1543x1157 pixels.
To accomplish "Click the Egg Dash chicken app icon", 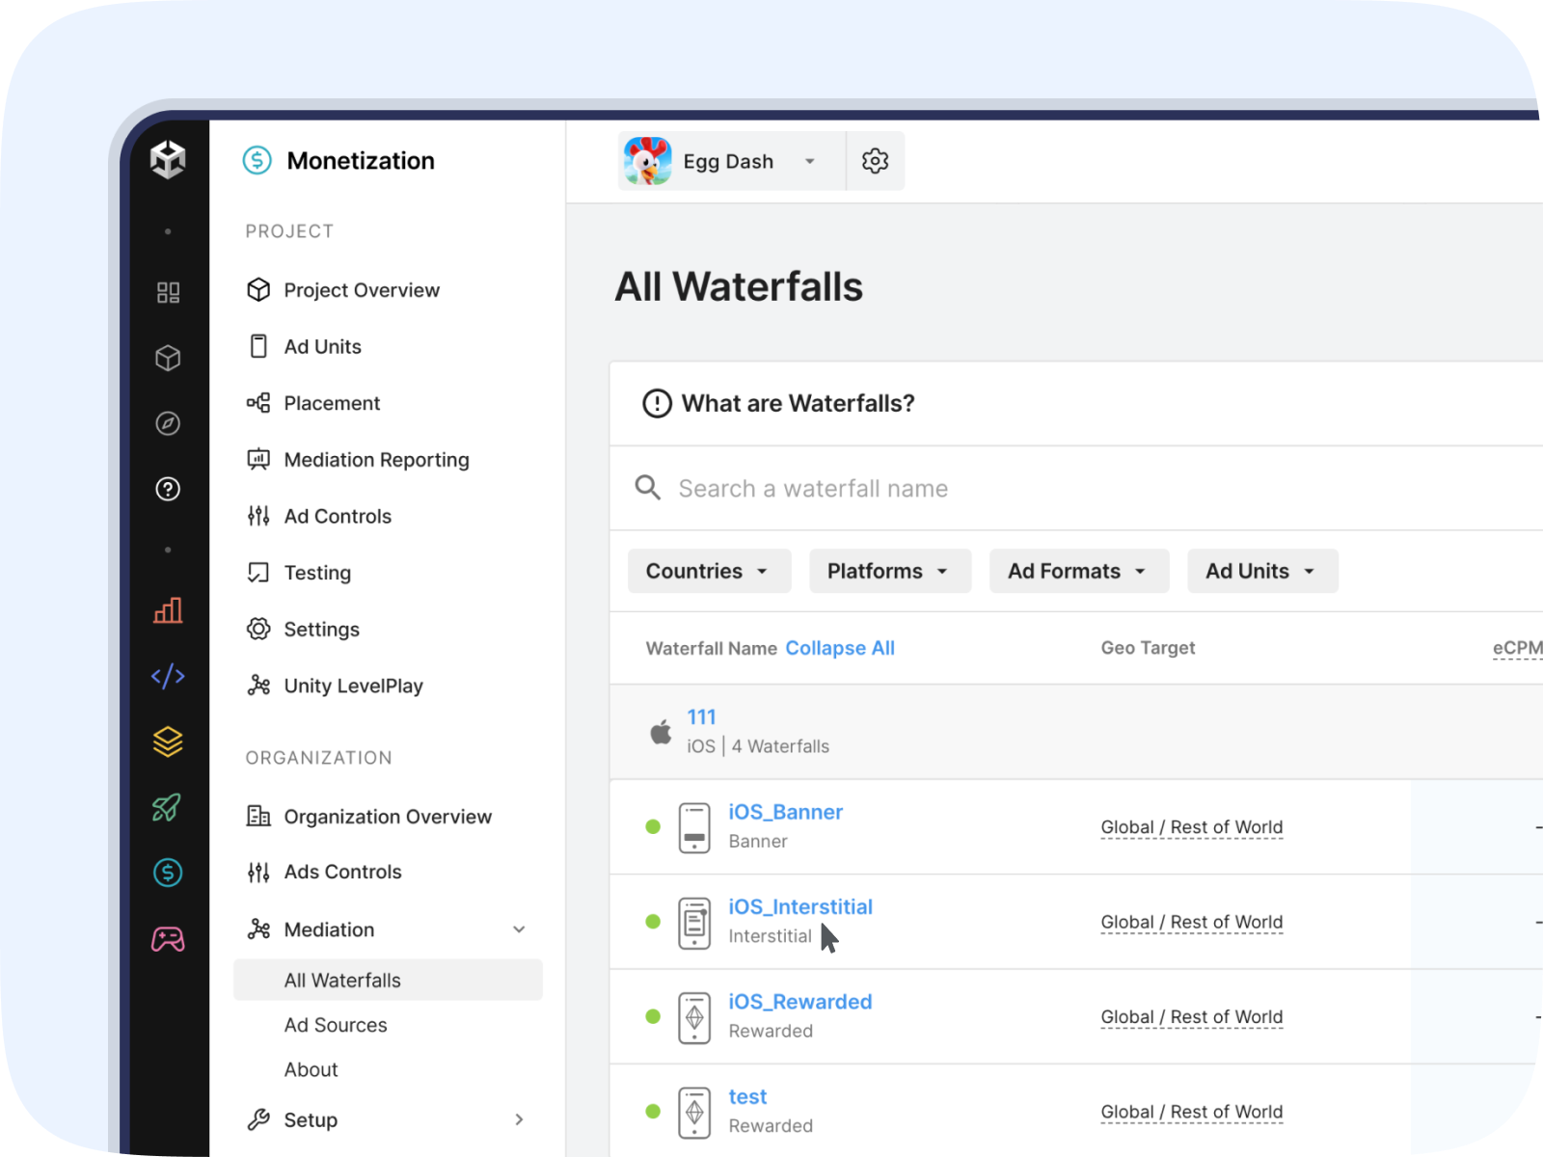I will [648, 161].
